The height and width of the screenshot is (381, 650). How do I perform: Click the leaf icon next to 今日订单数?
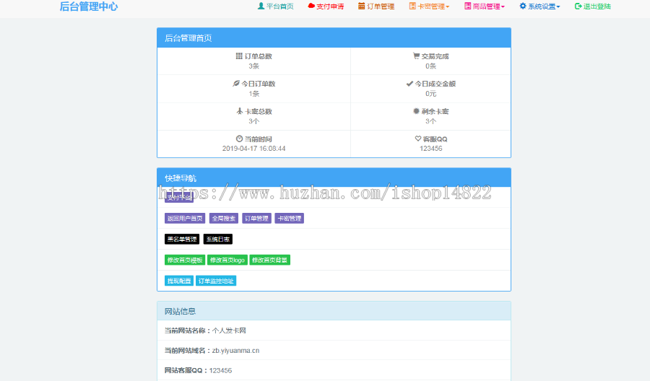(236, 83)
